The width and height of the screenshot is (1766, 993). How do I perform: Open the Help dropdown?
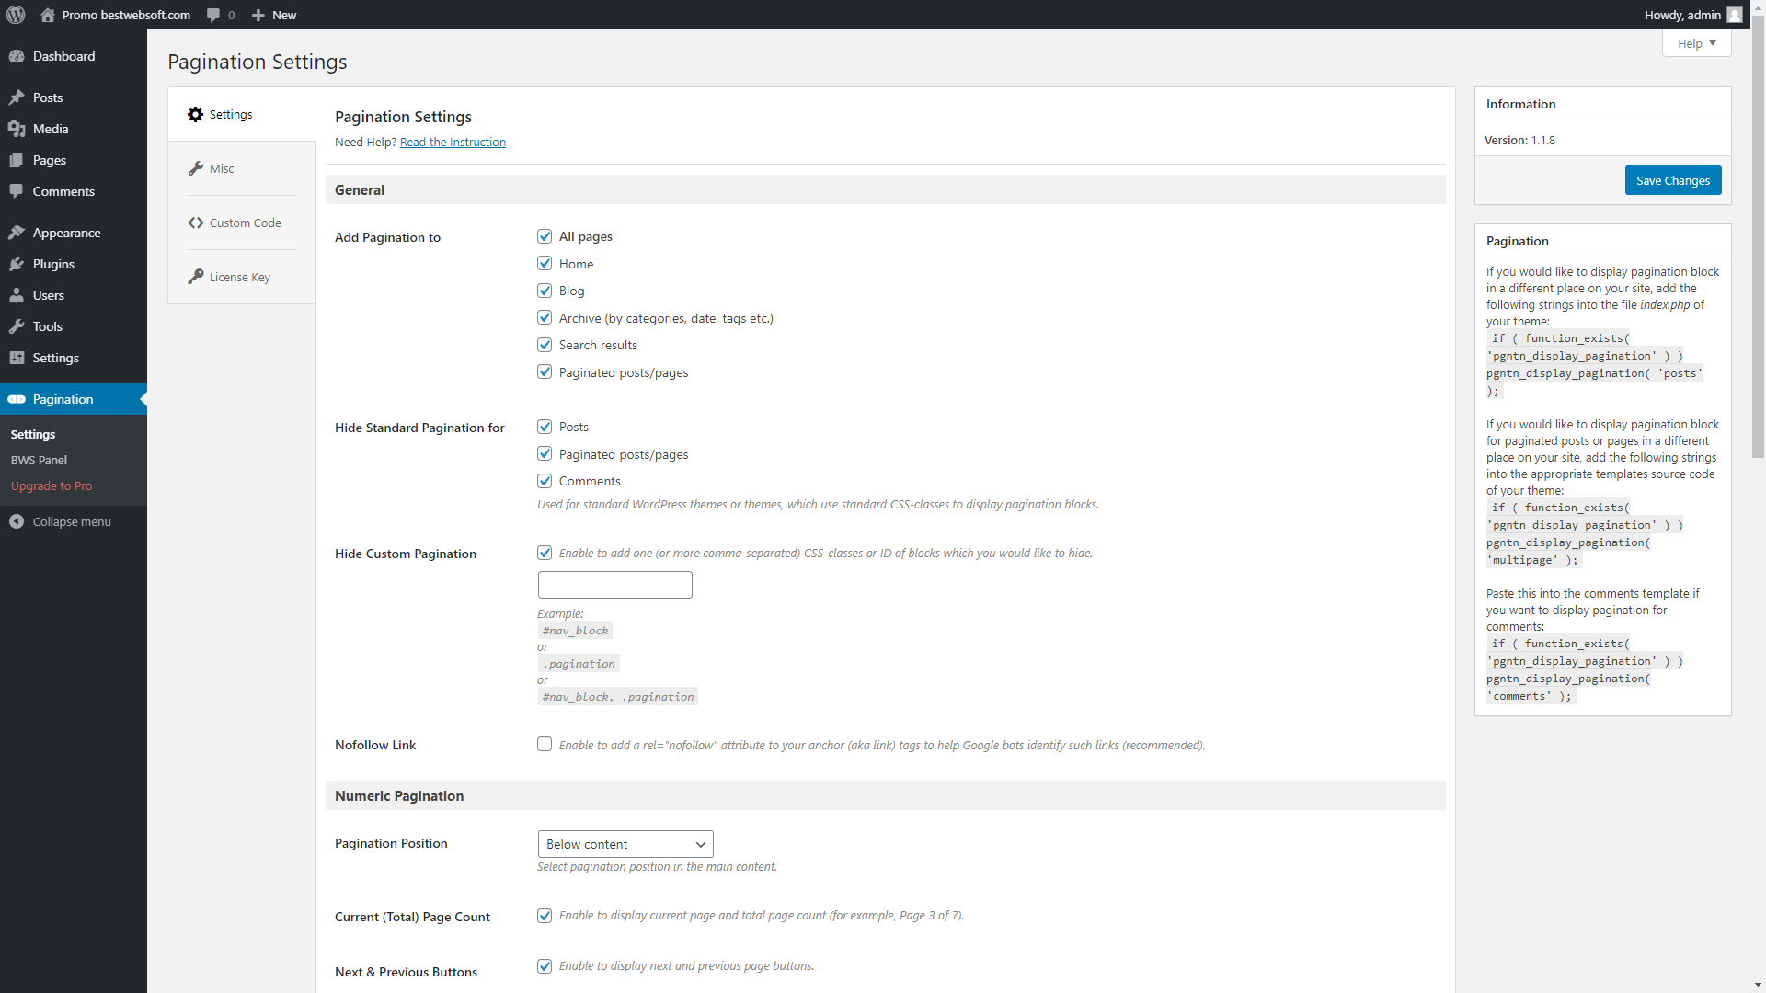[x=1695, y=43]
